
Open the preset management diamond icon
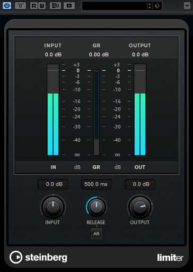pyautogui.click(x=157, y=6)
